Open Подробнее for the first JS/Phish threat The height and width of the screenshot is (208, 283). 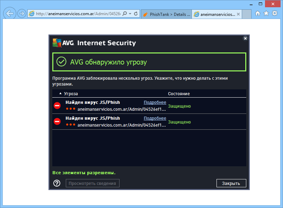click(155, 102)
